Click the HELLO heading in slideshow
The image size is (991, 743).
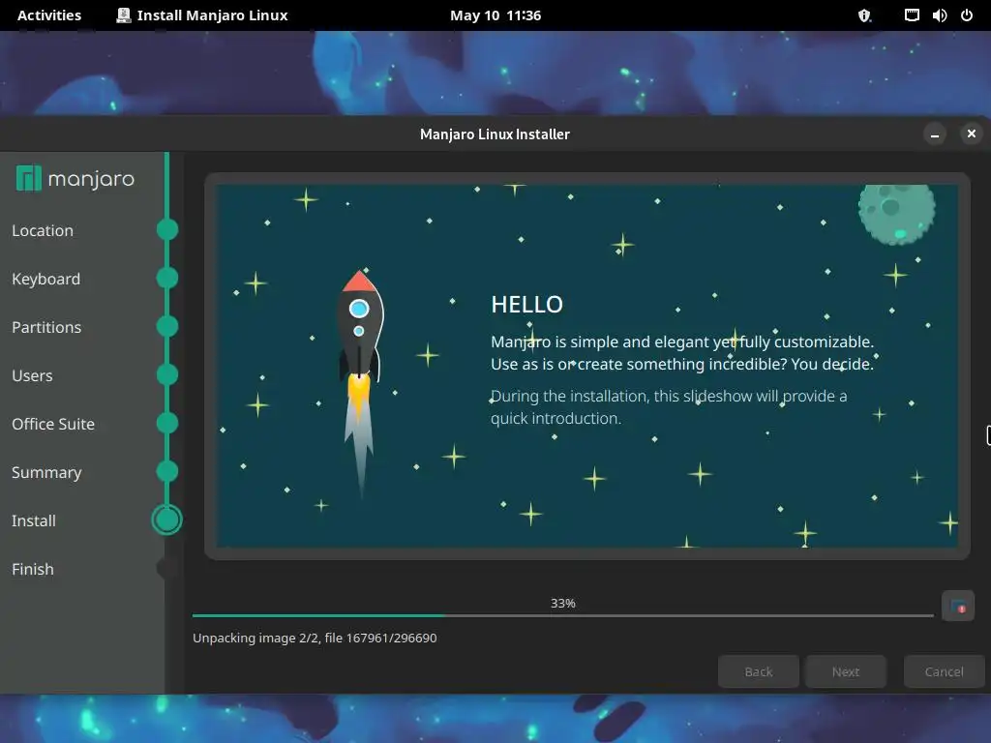527,305
